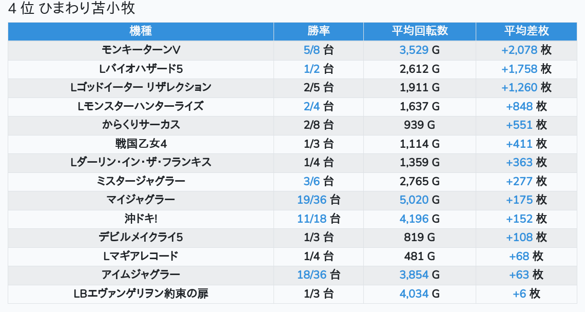Select the ミスタージャグラー row name

click(x=141, y=181)
